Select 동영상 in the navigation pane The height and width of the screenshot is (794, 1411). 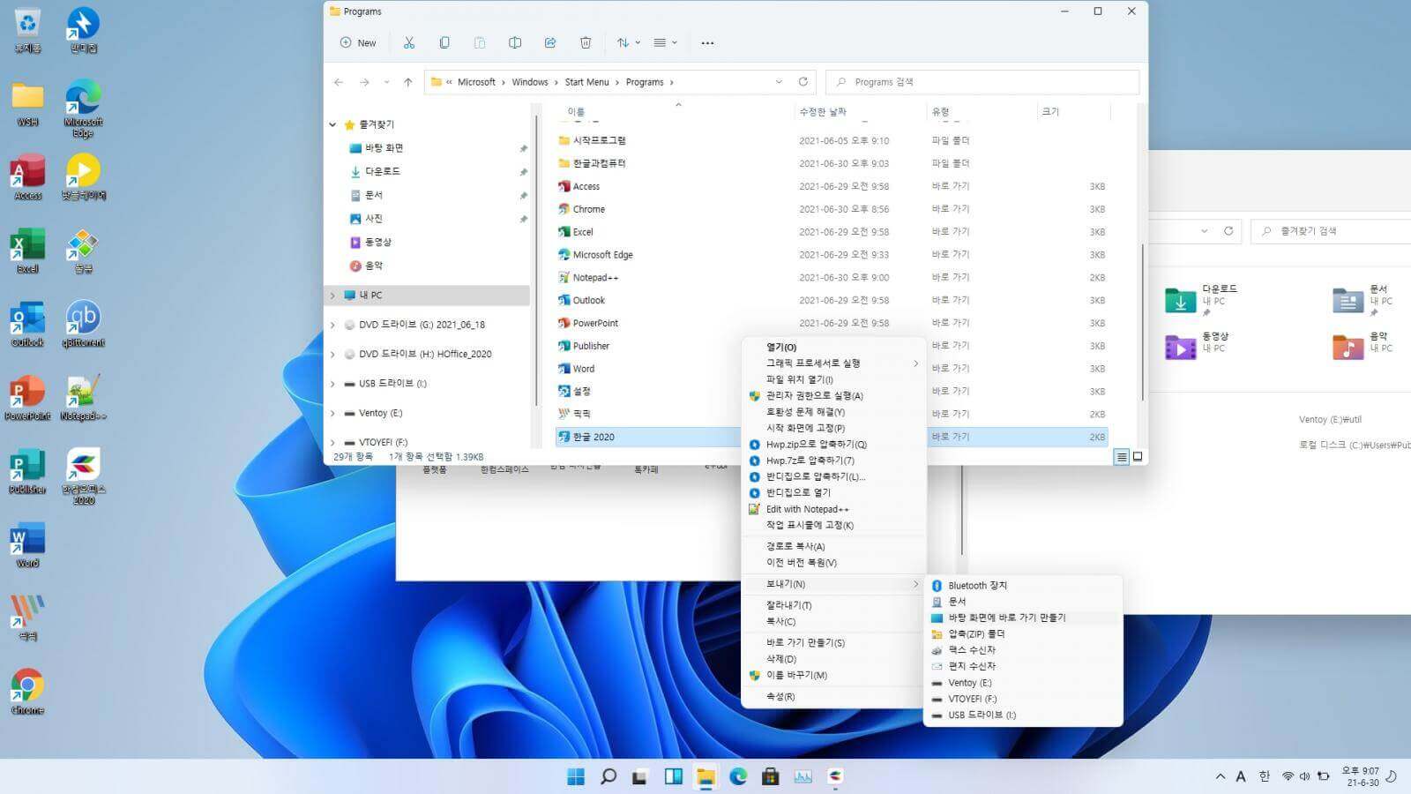[x=377, y=242]
